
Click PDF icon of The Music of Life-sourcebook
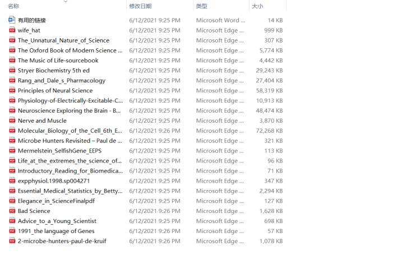tap(12, 60)
